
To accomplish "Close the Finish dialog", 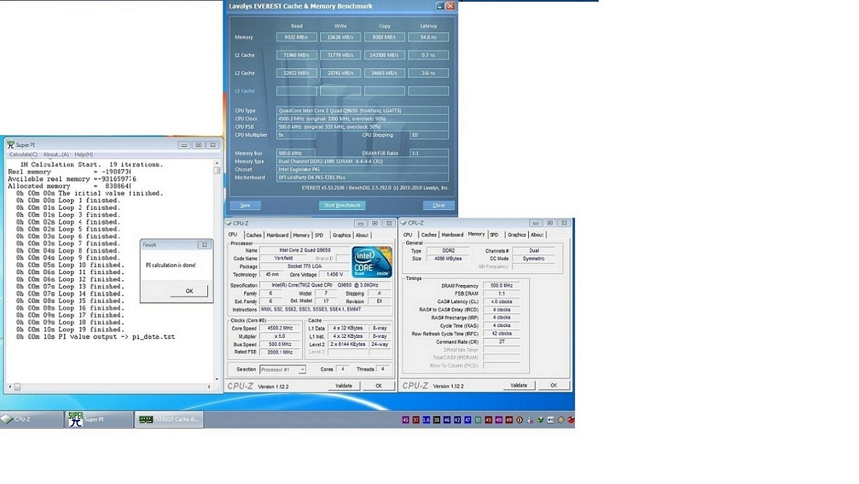I will coord(204,245).
